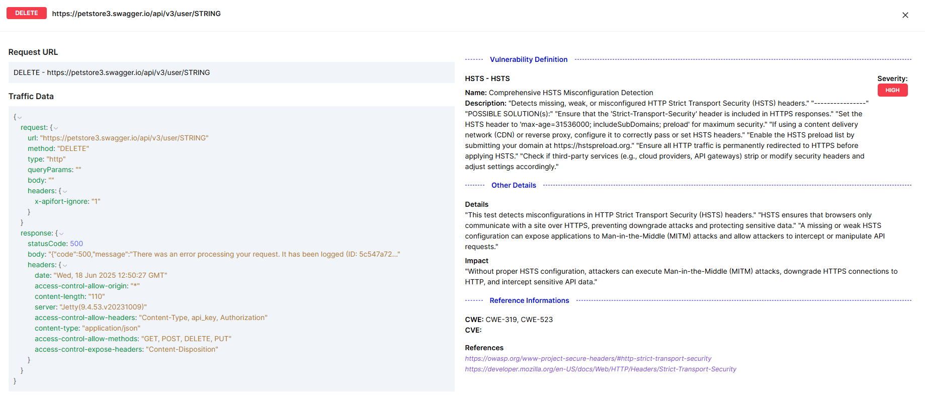Open the OWASP secure headers reference link
Image resolution: width=925 pixels, height=396 pixels.
point(587,359)
